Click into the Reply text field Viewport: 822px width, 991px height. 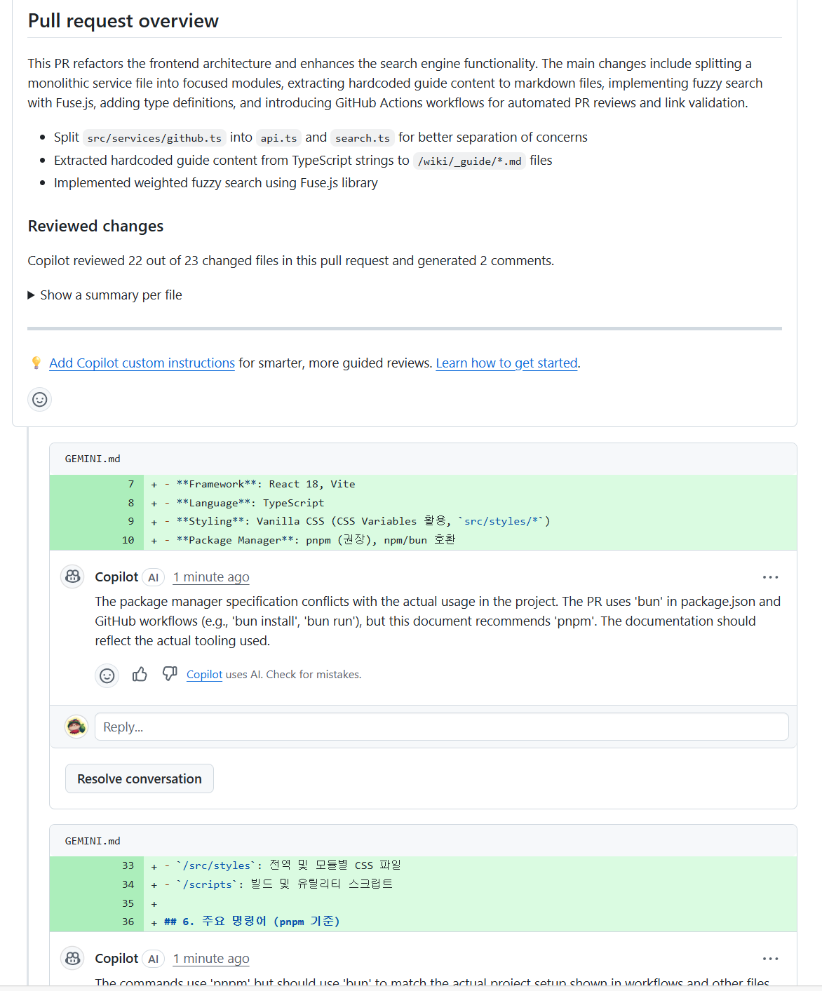[x=441, y=727]
